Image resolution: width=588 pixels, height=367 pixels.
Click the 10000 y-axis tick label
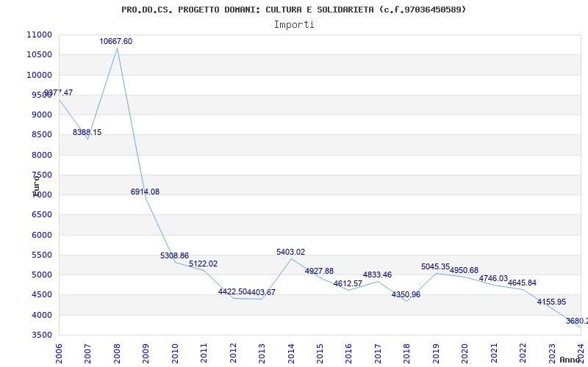(x=40, y=75)
